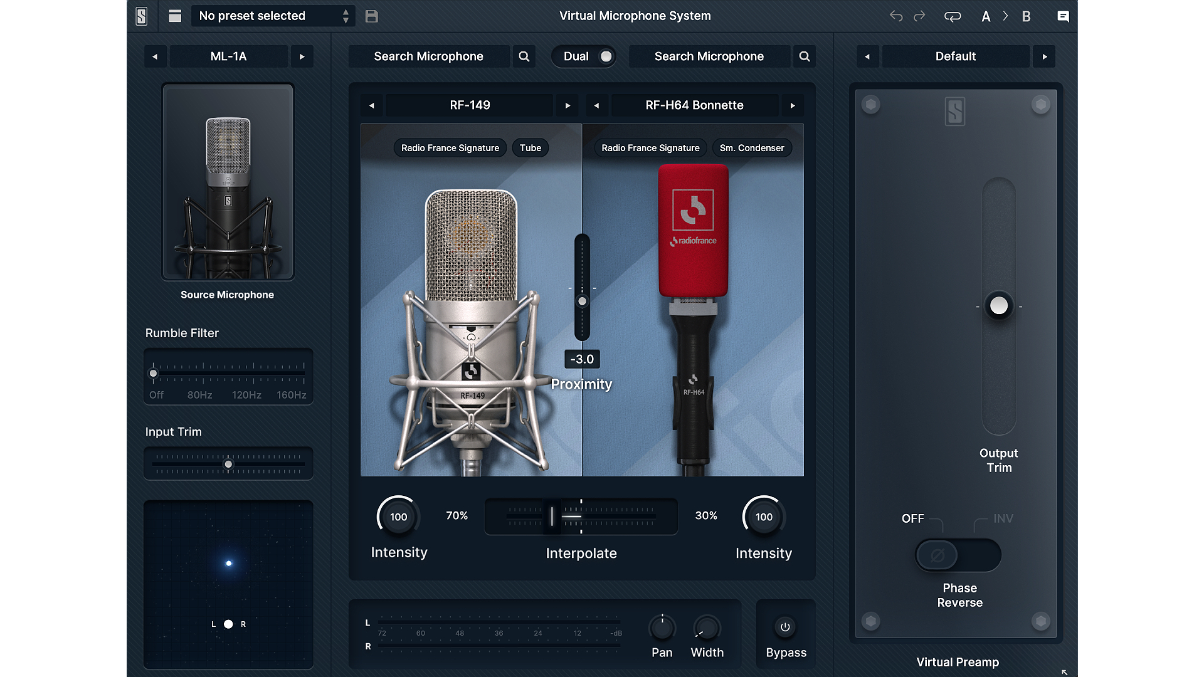Click the output level meter display

(x=495, y=634)
